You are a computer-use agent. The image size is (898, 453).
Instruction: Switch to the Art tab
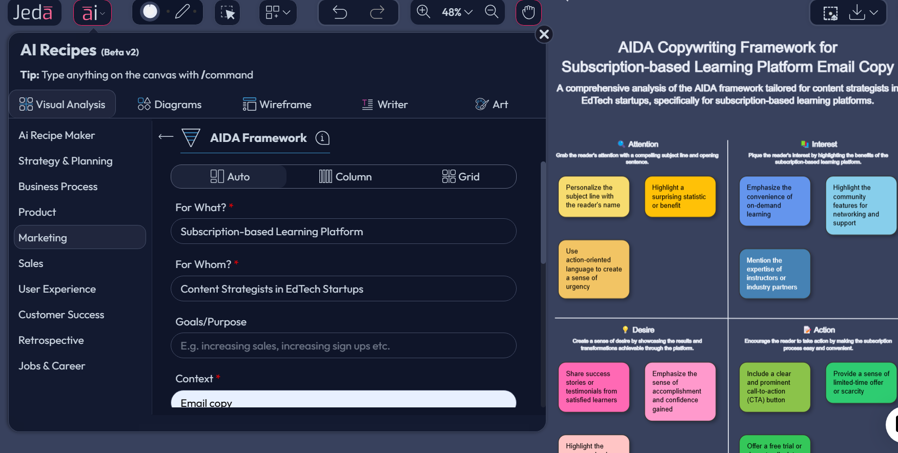coord(492,105)
